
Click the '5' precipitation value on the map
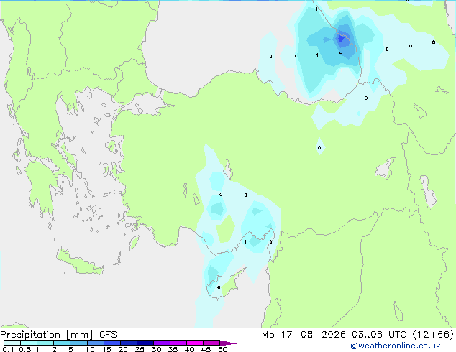click(x=340, y=54)
